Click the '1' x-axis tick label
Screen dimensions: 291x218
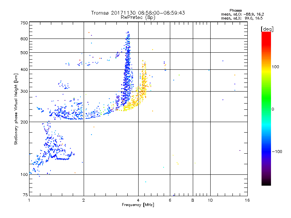point(29,200)
